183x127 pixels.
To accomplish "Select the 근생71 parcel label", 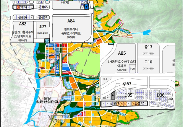I will point(114,103).
